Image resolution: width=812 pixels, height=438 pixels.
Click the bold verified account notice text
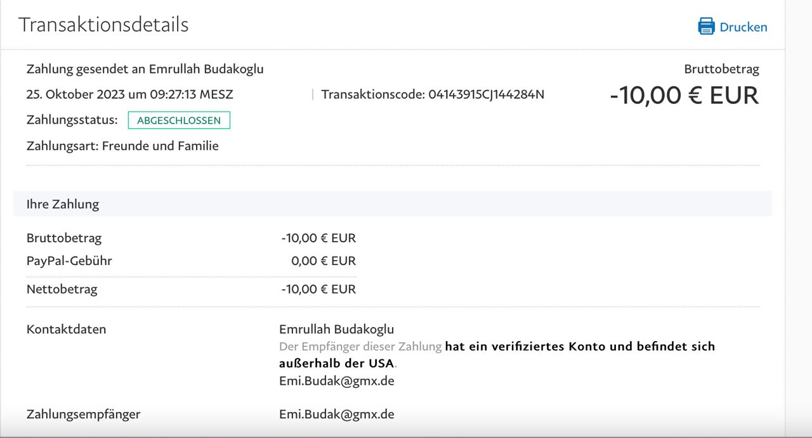(579, 347)
